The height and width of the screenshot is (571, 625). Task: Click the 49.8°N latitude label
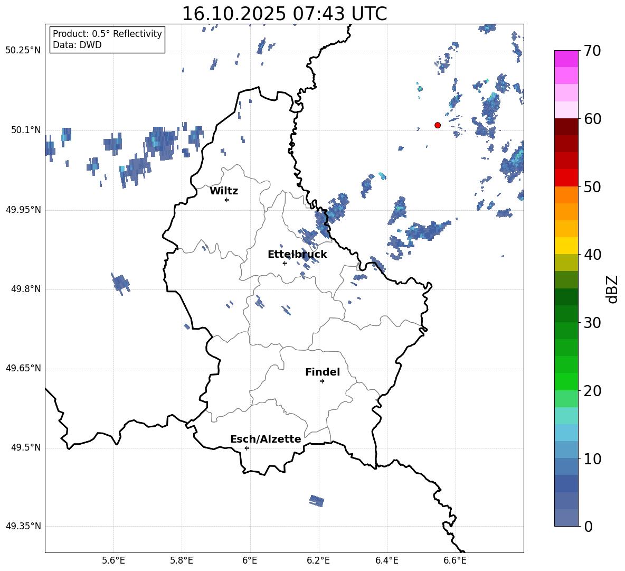26,289
